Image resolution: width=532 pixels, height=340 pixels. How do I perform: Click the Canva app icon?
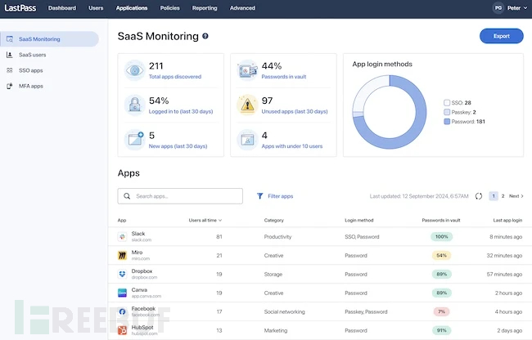tap(120, 293)
